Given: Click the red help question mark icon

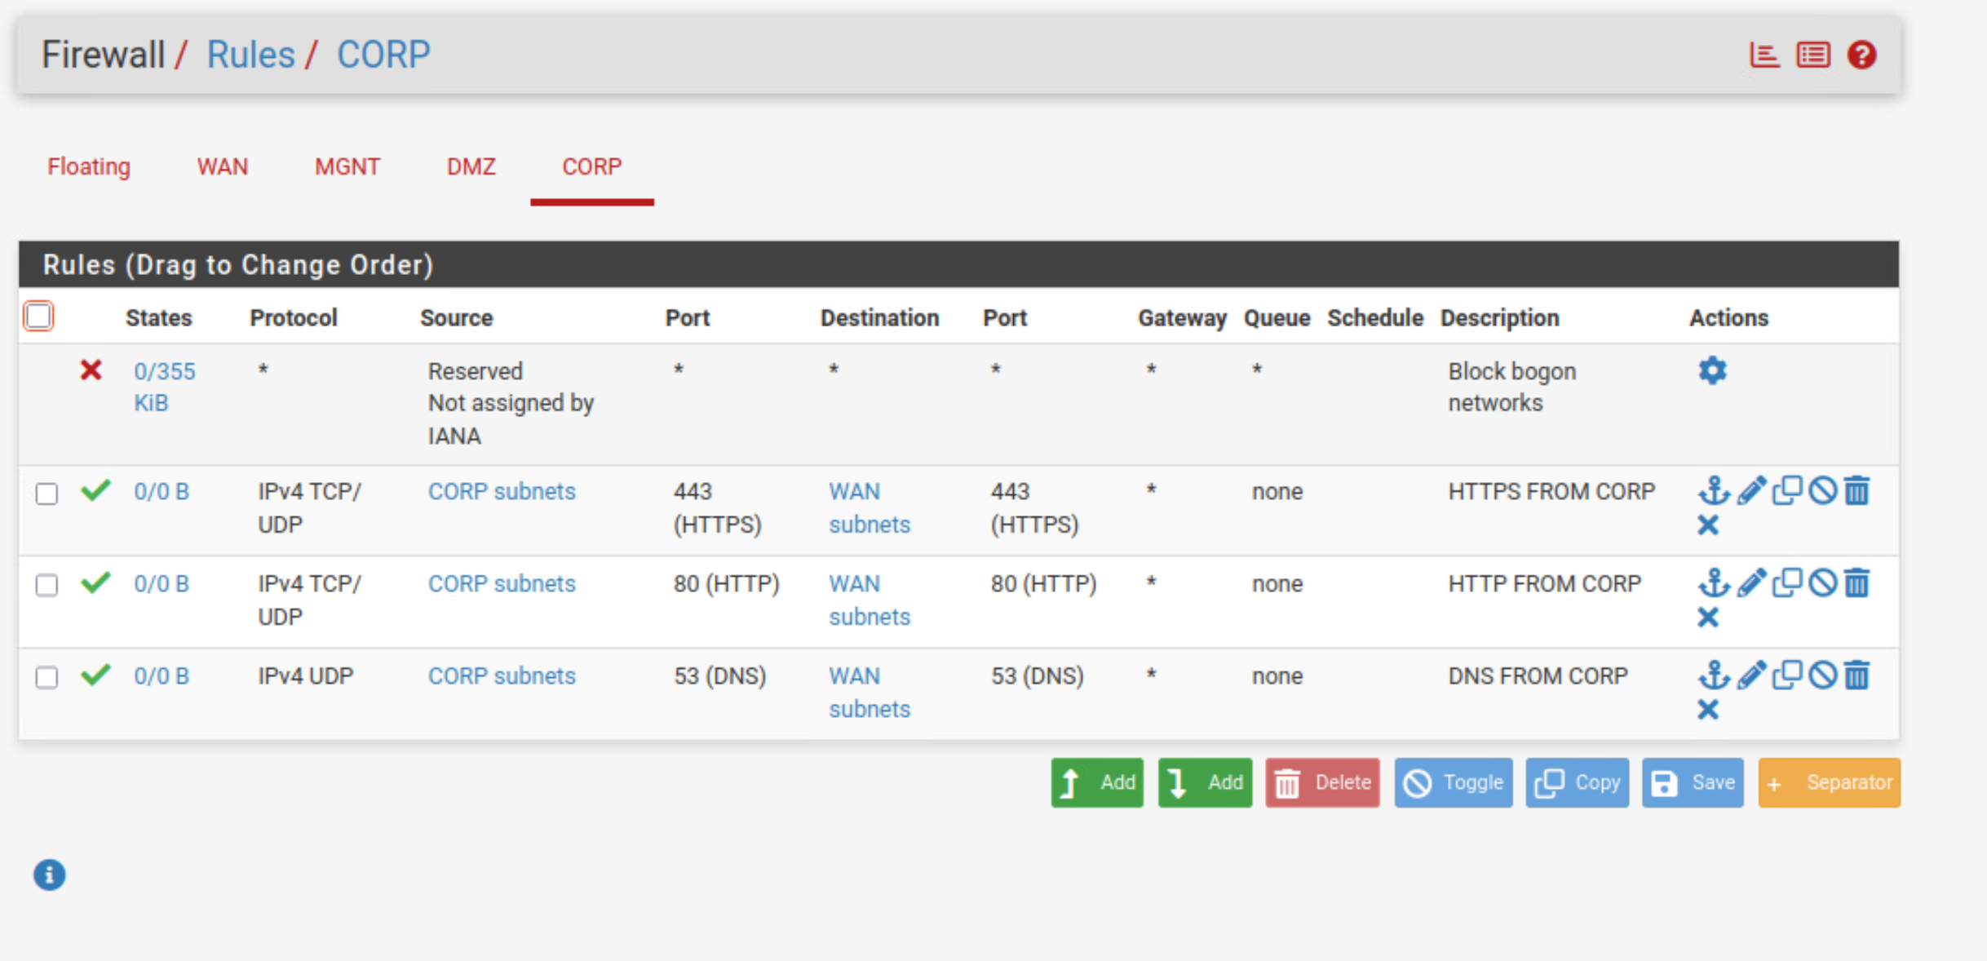Looking at the screenshot, I should [1861, 55].
